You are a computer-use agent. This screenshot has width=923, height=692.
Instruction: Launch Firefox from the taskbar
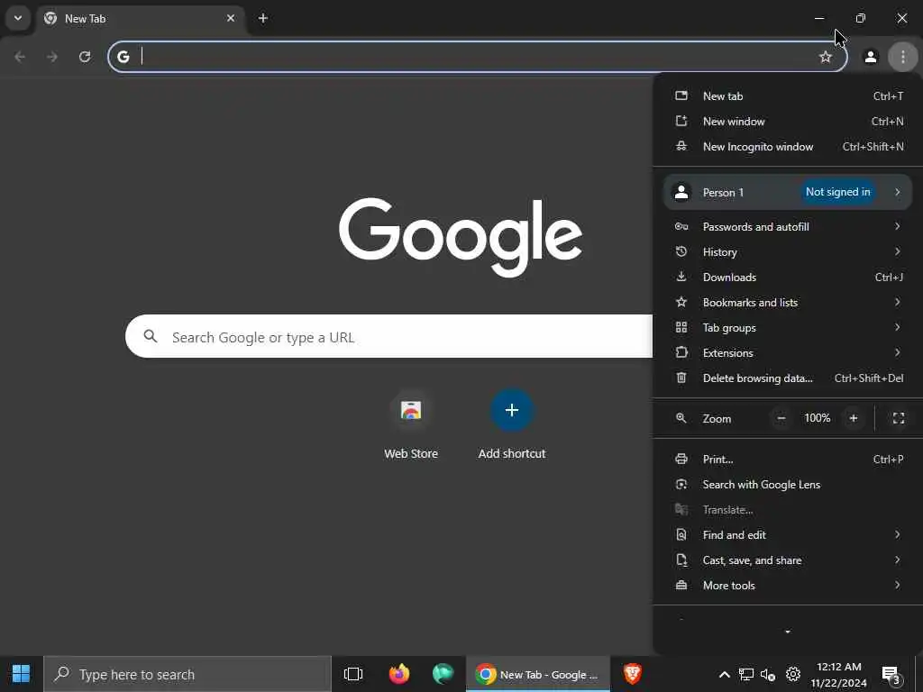point(399,674)
